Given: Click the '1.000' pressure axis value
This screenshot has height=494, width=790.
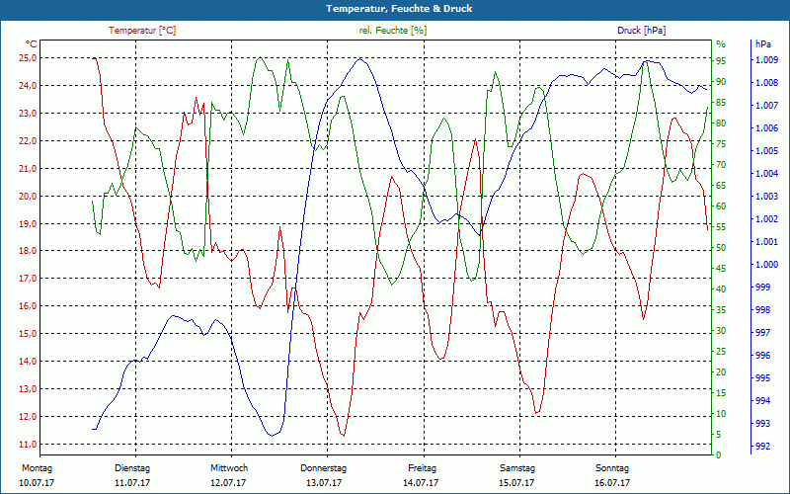Looking at the screenshot, I should (766, 265).
